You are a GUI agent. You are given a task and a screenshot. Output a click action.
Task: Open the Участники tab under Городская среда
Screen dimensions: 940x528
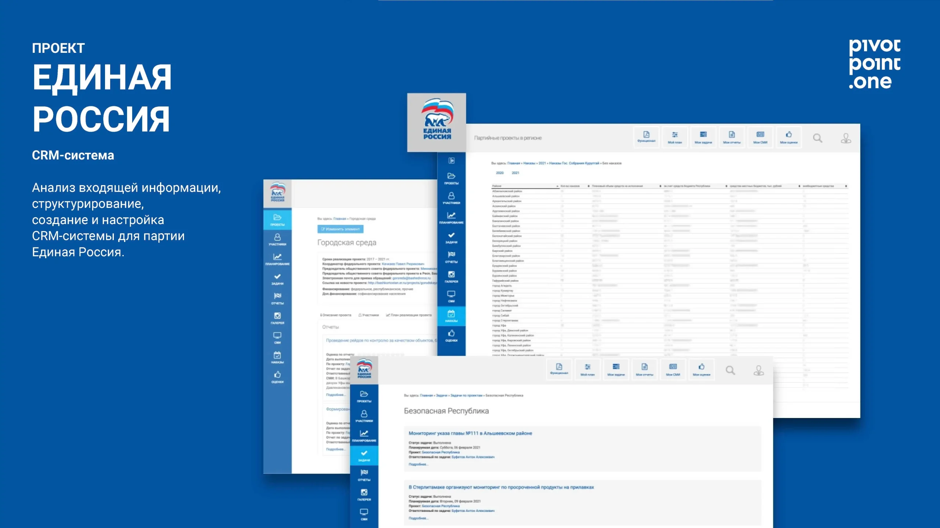369,315
